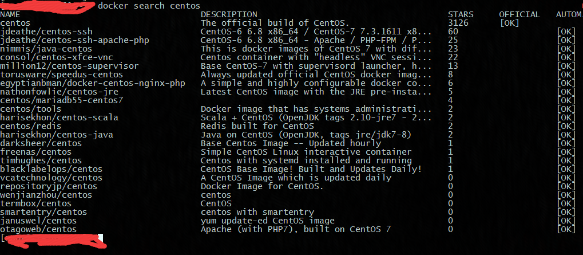
Task: Click the DESCRIPTION column header
Action: pos(229,14)
